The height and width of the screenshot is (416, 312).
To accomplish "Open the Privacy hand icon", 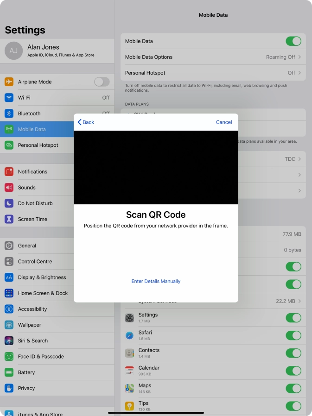I will pos(9,388).
